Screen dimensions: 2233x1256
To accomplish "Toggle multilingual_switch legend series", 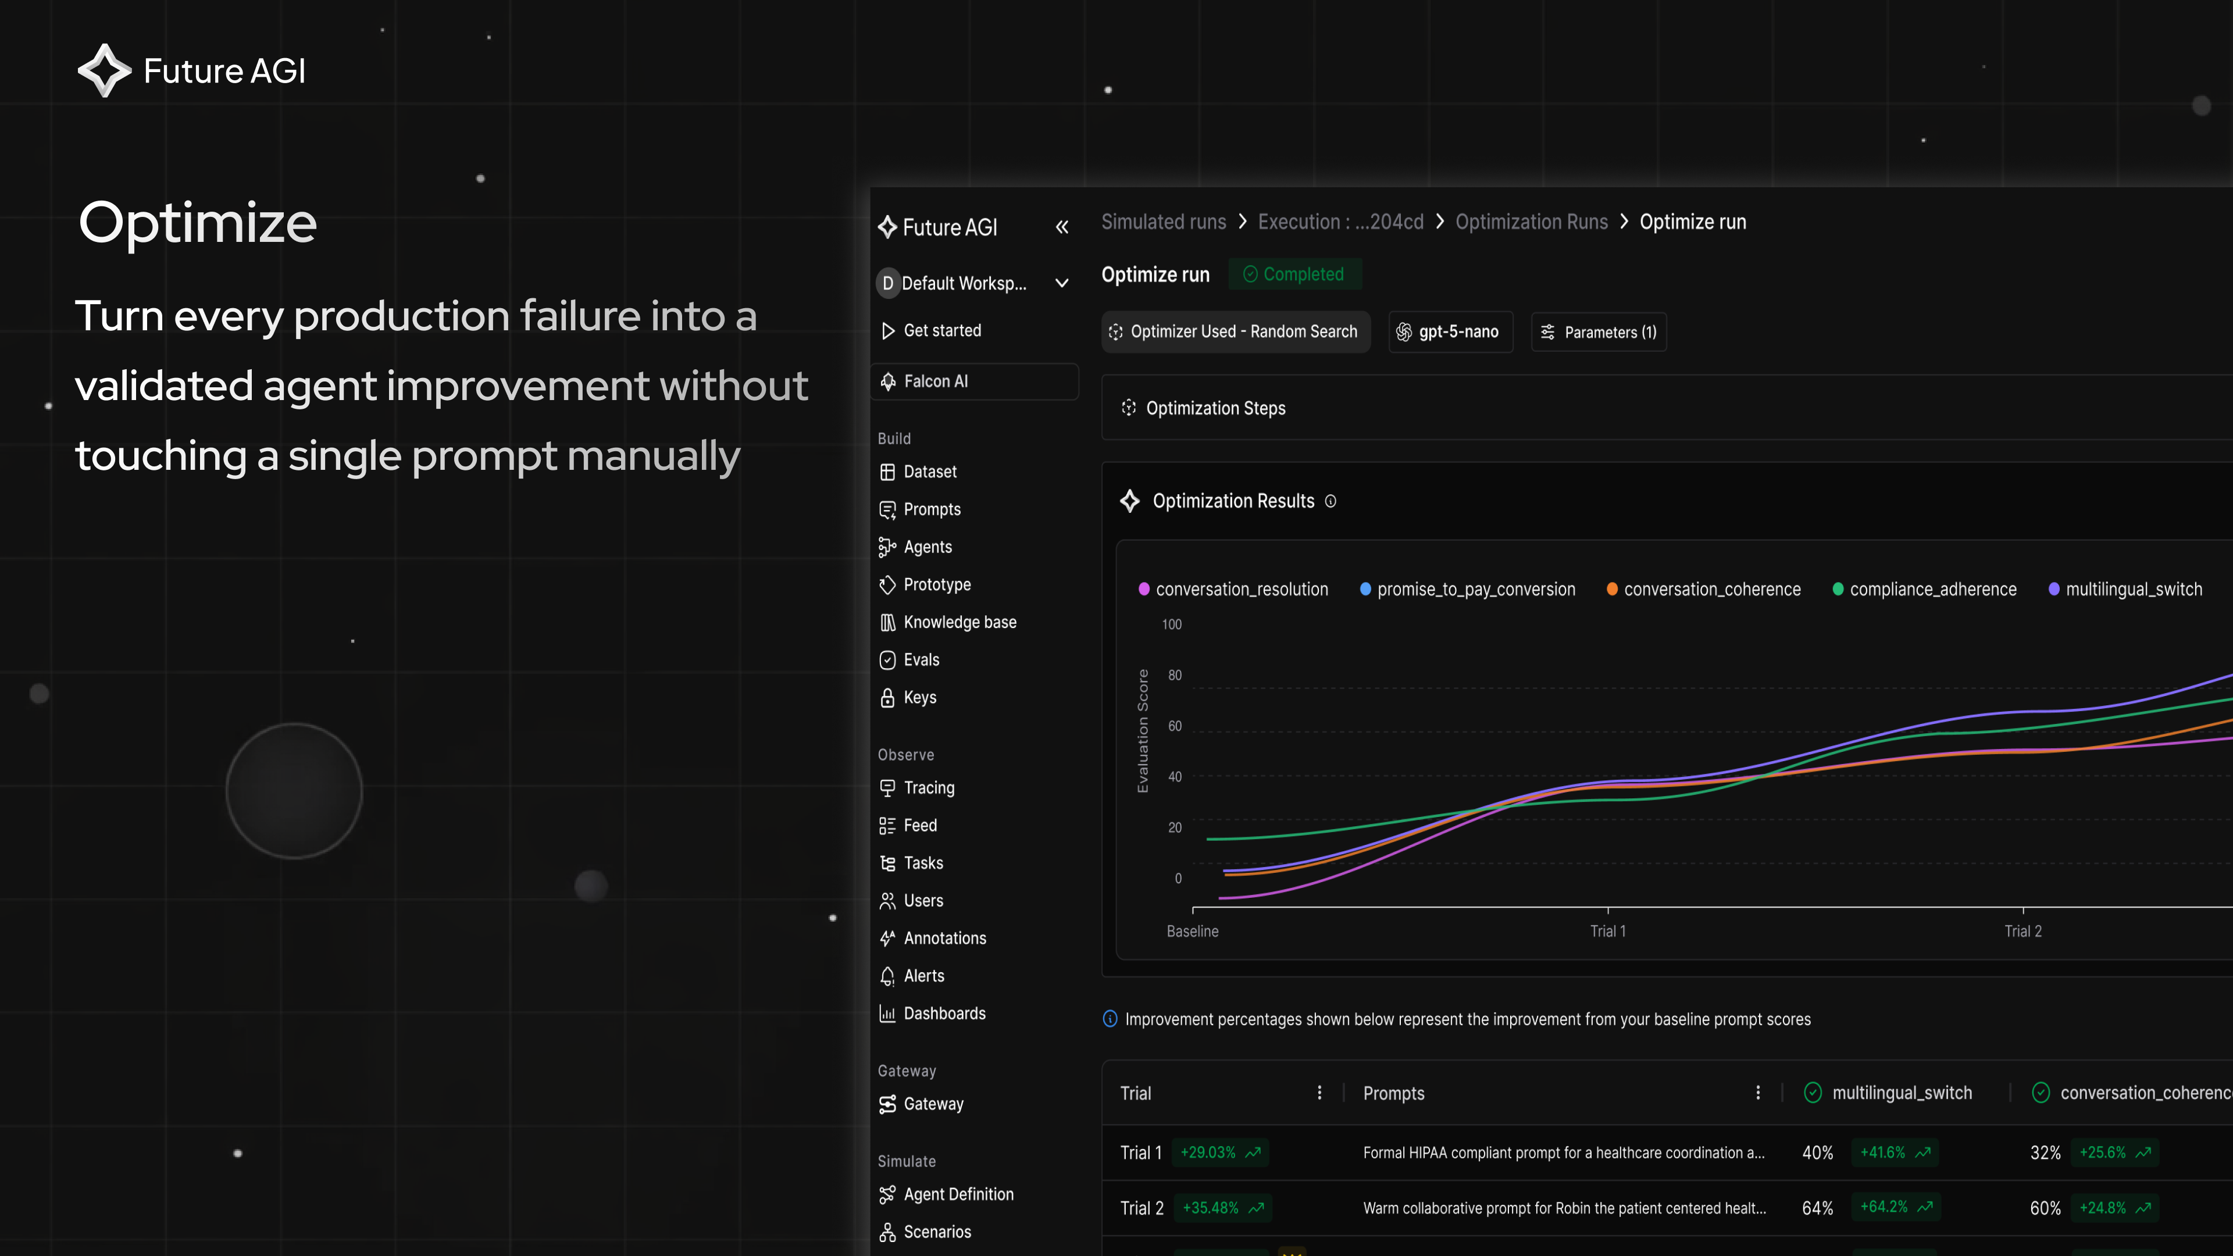I will click(2125, 590).
